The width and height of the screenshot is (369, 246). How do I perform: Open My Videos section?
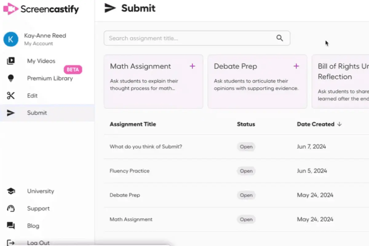click(41, 61)
